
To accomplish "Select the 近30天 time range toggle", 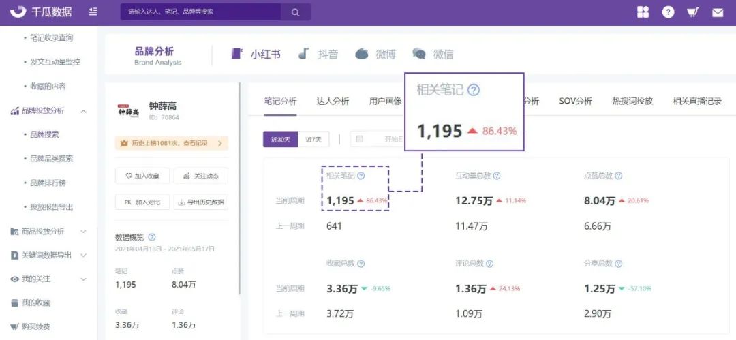I will tap(280, 140).
